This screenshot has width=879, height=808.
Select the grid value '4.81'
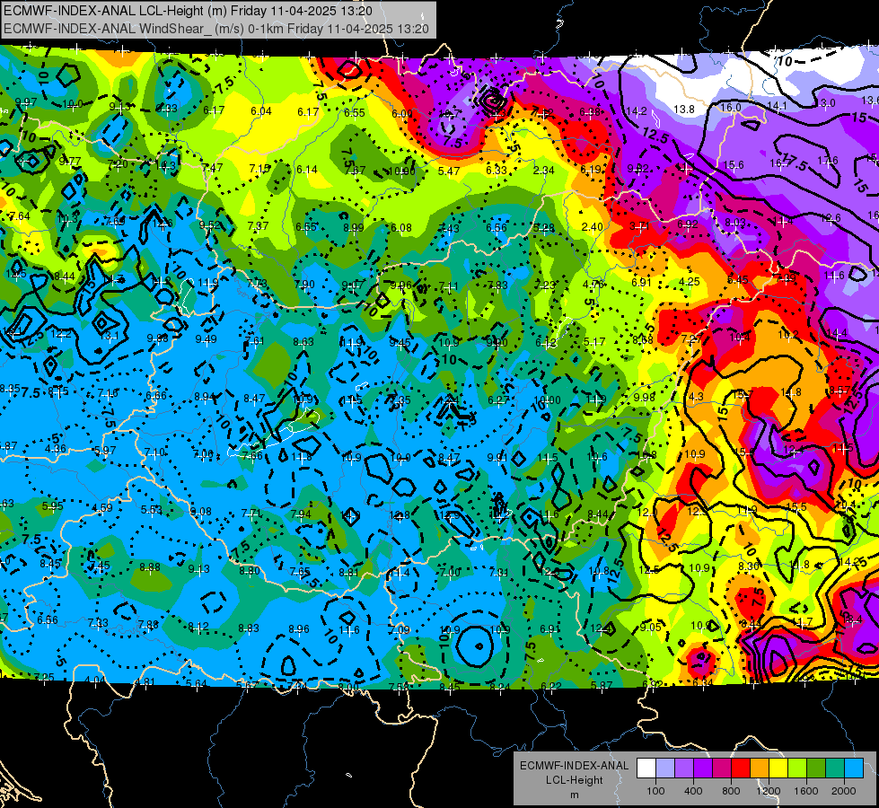tap(145, 681)
